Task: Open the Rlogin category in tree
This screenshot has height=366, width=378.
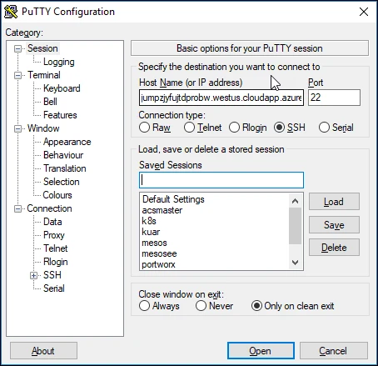Action: click(56, 262)
